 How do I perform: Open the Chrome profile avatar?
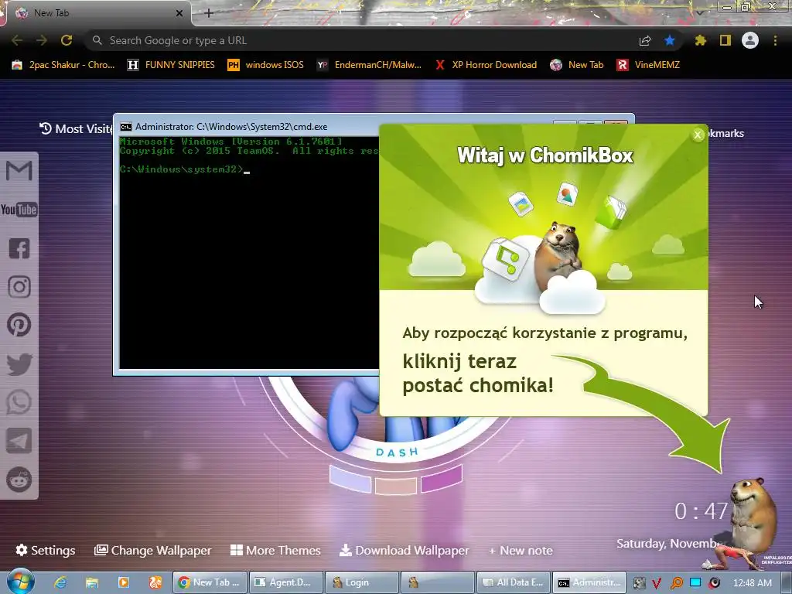pos(750,40)
